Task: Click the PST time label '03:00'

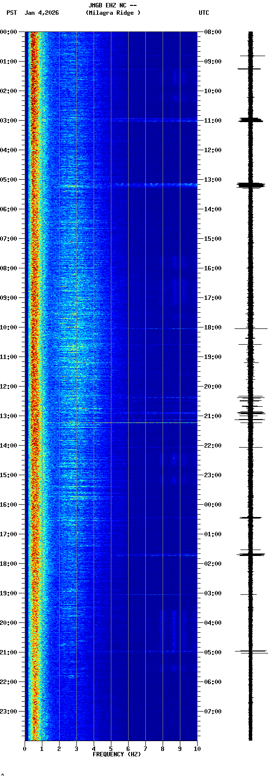Action: [x=8, y=121]
